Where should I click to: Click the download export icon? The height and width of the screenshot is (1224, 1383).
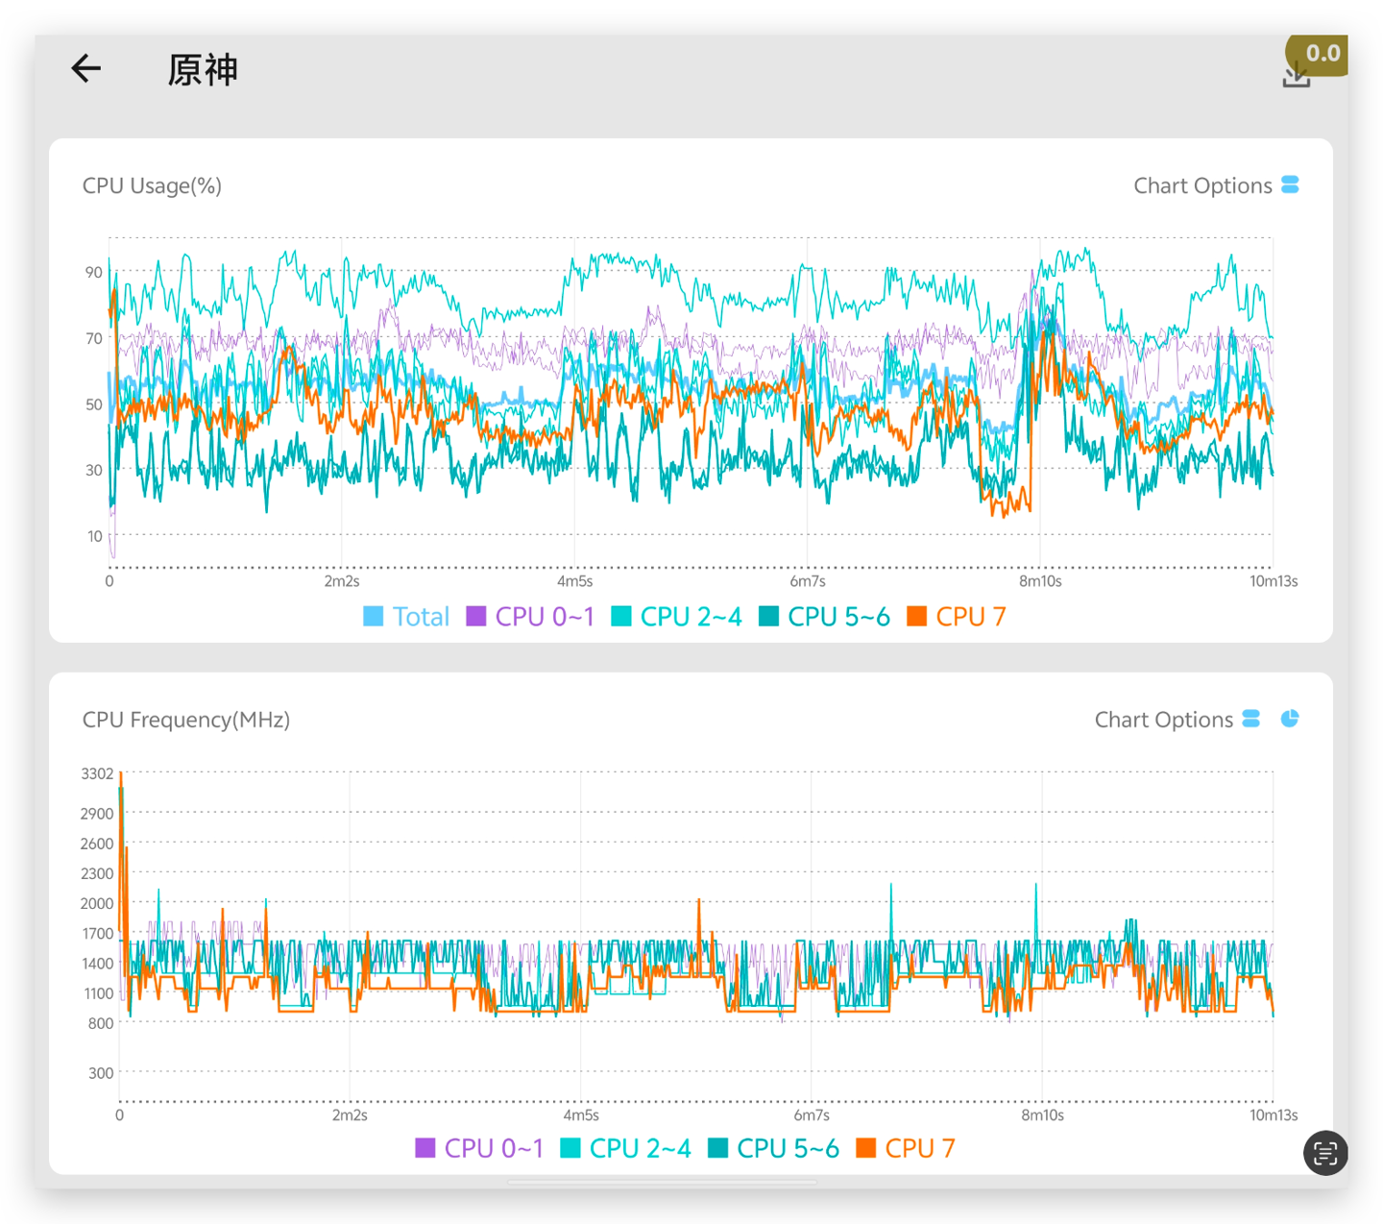pos(1295,77)
